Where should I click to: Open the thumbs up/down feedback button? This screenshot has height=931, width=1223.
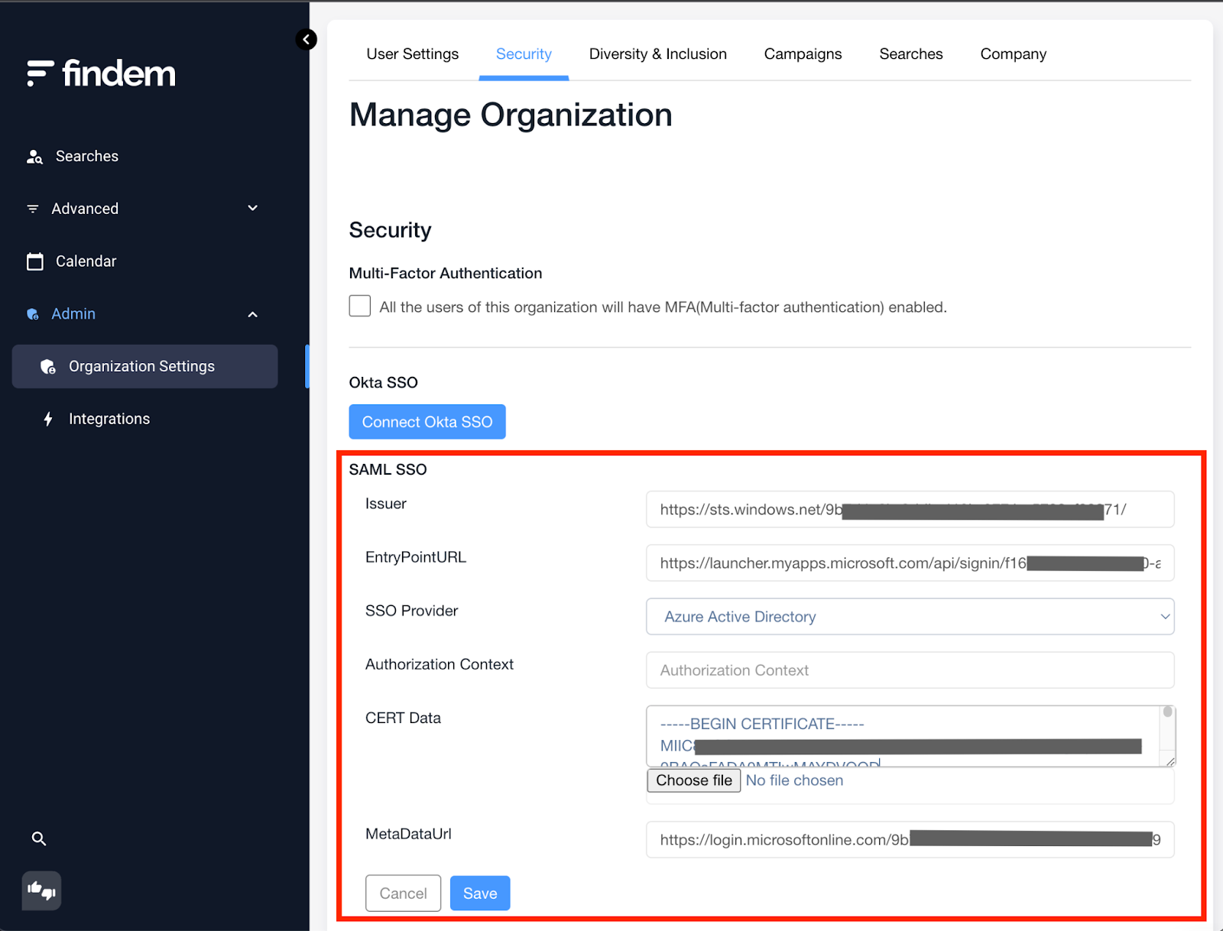(x=41, y=890)
